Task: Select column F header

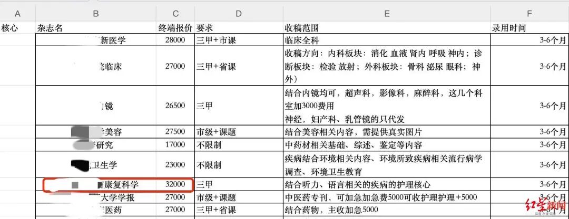Action: [529, 13]
